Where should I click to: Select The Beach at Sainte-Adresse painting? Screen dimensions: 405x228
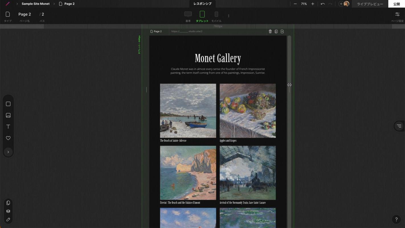[188, 111]
